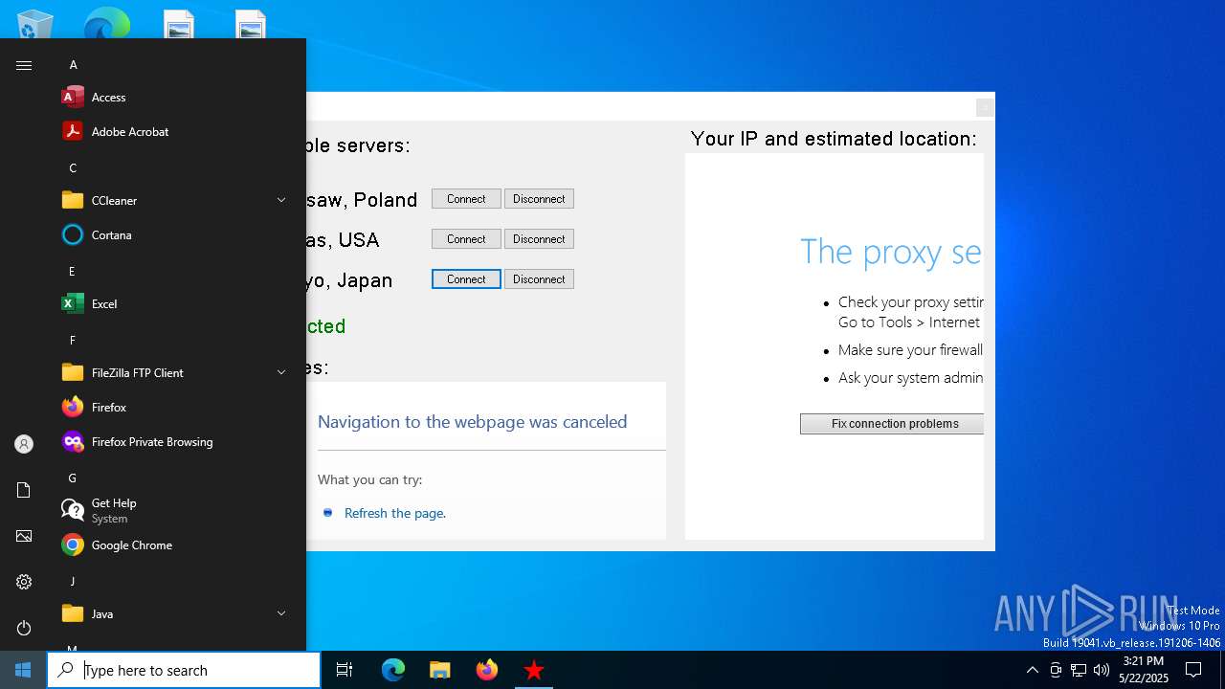The height and width of the screenshot is (689, 1225).
Task: Open Firefox Private Browsing
Action: click(x=172, y=442)
